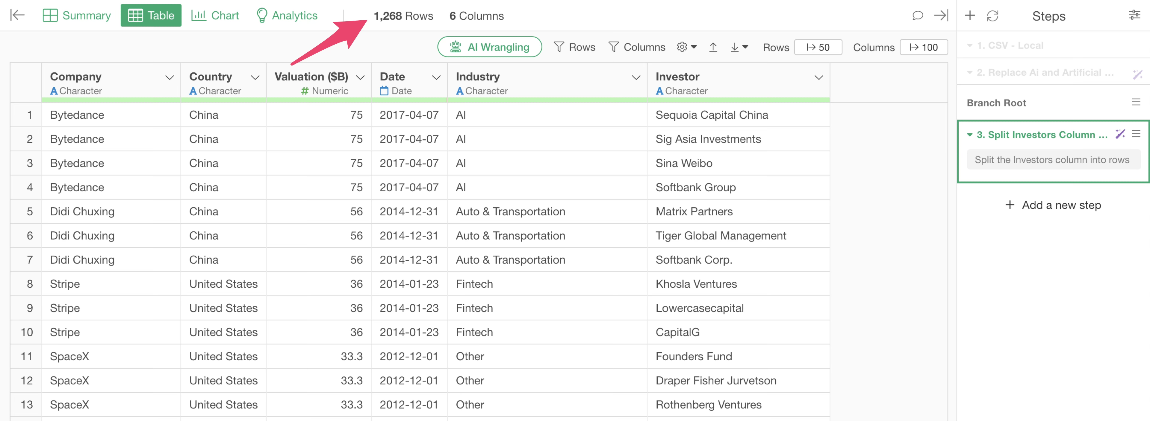Select step 2. Replace Ai and Artificial

click(x=1045, y=72)
